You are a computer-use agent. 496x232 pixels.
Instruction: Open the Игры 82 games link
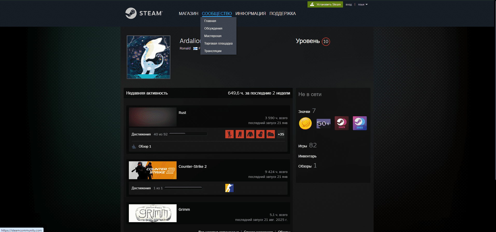(308, 146)
